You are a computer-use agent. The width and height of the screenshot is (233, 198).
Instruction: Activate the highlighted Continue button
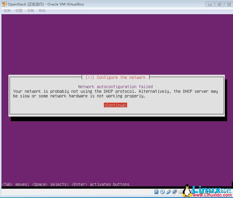115,105
